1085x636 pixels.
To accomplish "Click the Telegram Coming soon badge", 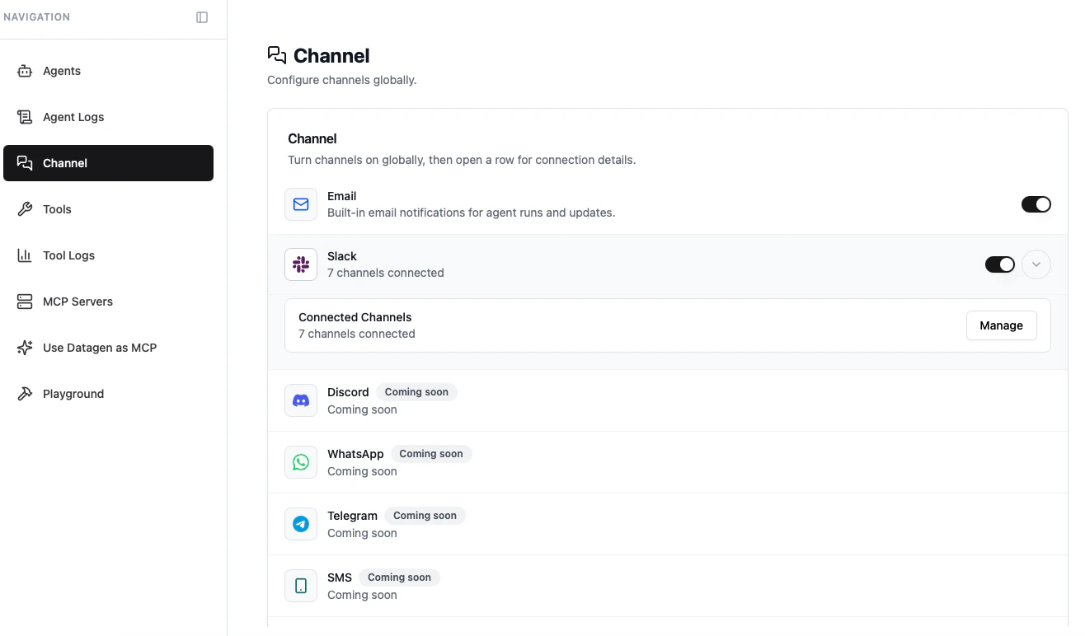I will pyautogui.click(x=425, y=516).
